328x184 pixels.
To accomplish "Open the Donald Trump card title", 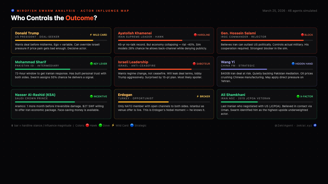I will [27, 33].
